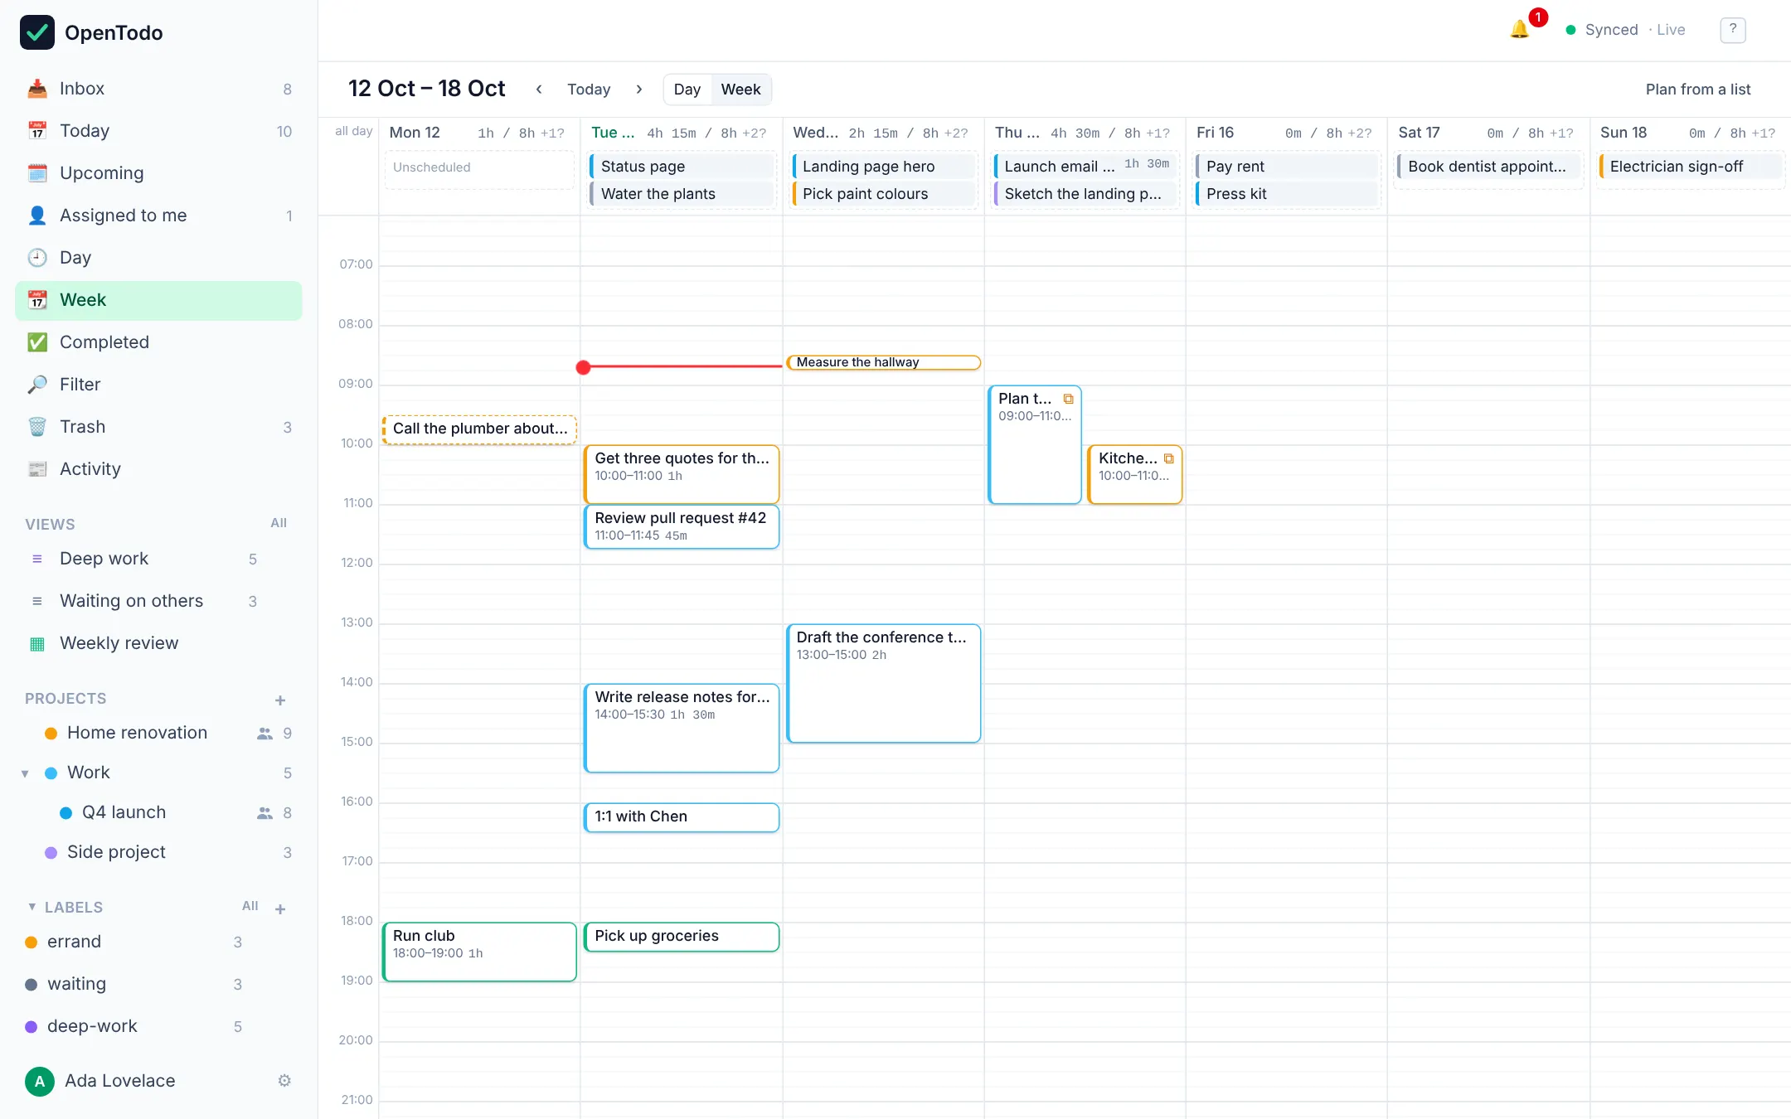Click the Today calendar icon in sidebar

37,131
